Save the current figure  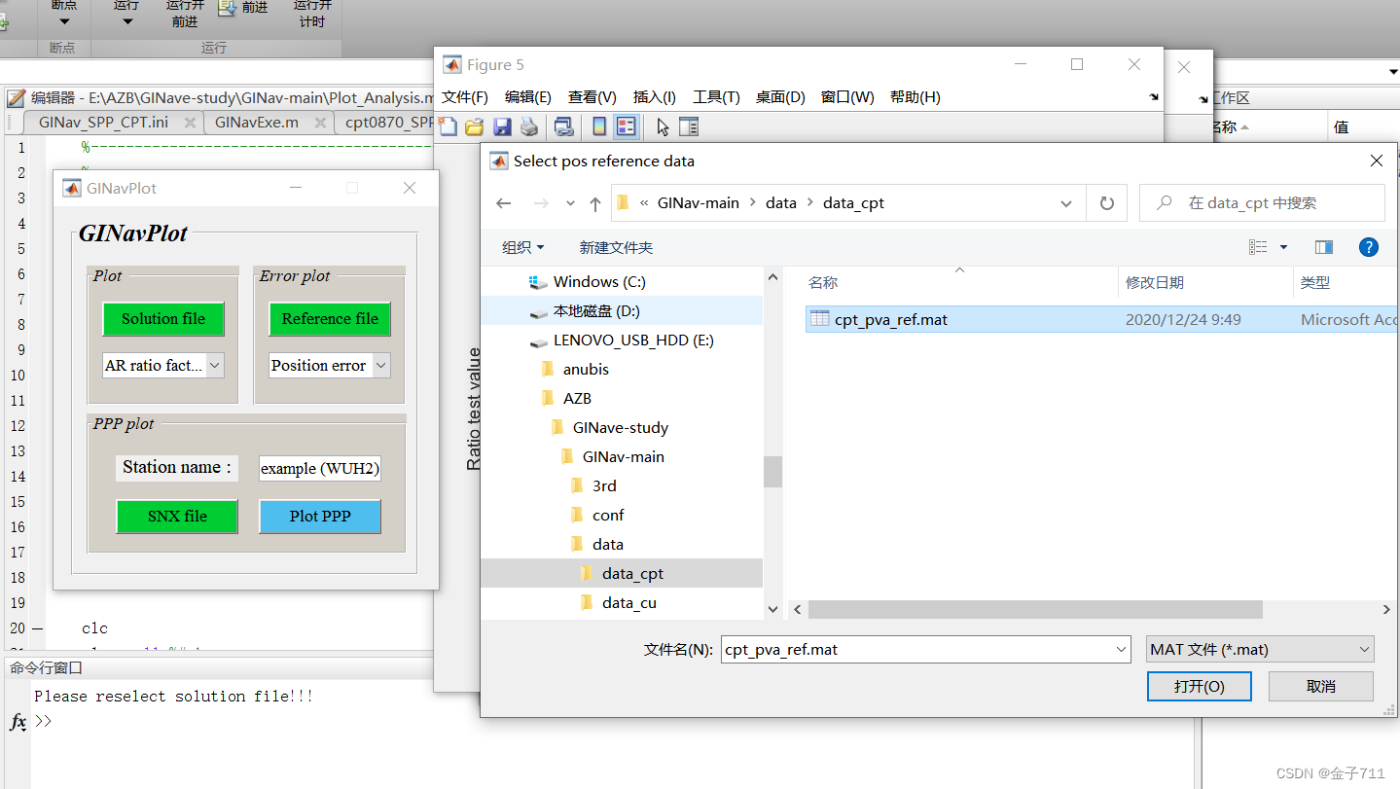[x=502, y=126]
